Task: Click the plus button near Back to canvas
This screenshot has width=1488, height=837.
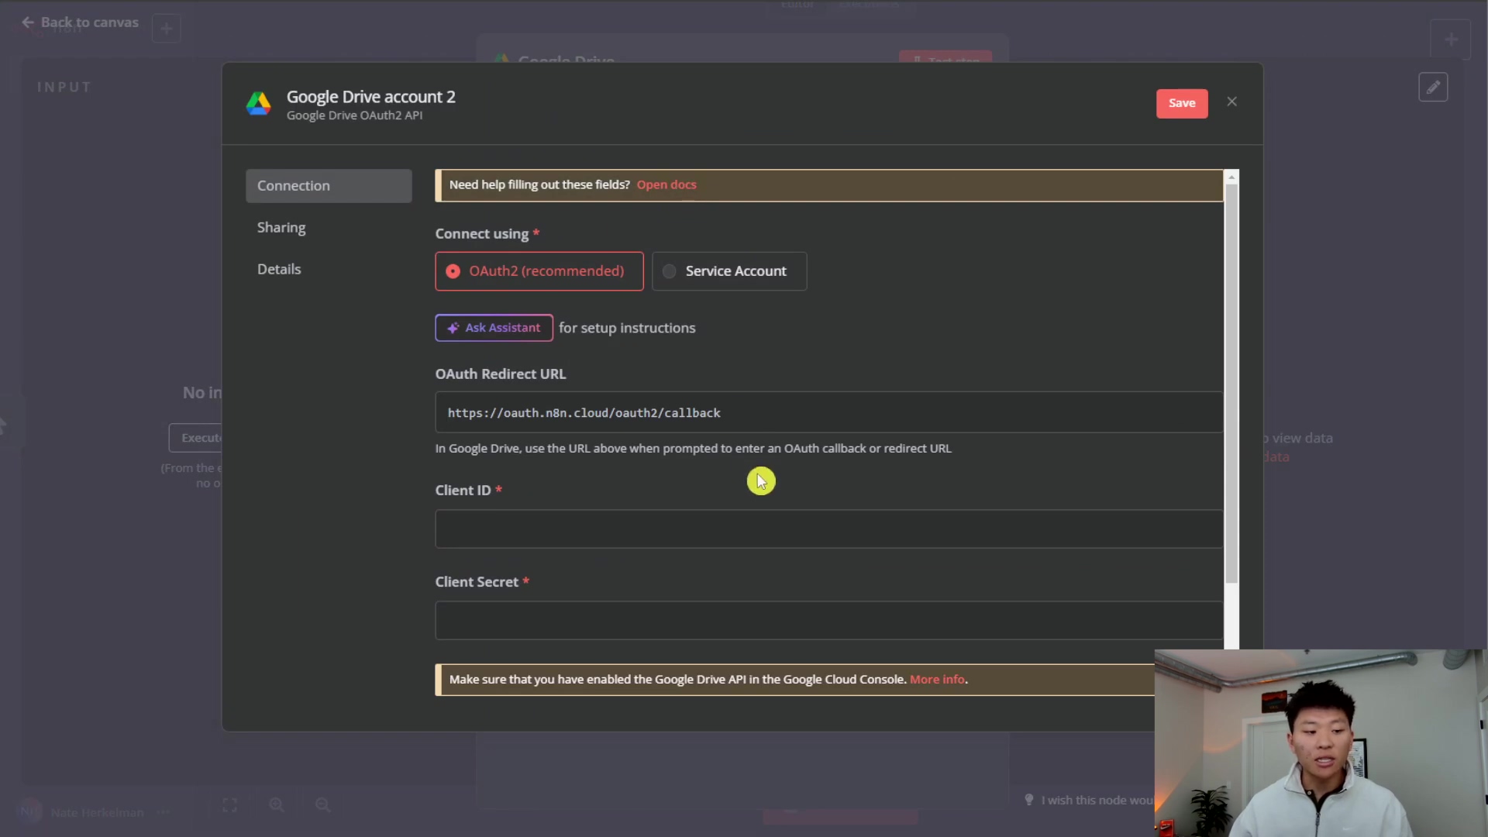Action: click(166, 29)
